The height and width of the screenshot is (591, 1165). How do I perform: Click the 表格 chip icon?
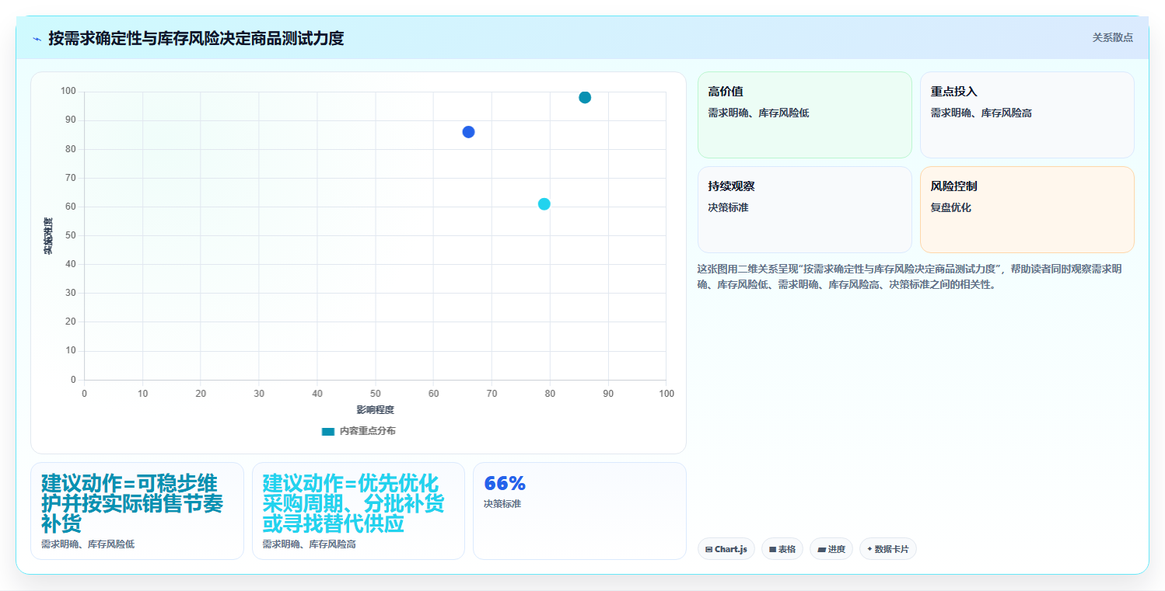point(772,550)
